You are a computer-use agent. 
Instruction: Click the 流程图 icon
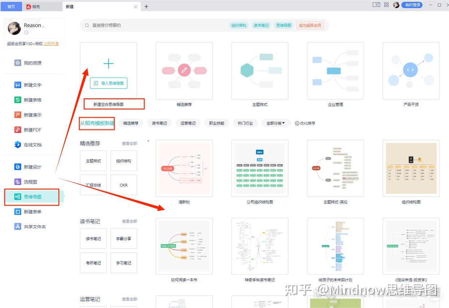[x=18, y=182]
